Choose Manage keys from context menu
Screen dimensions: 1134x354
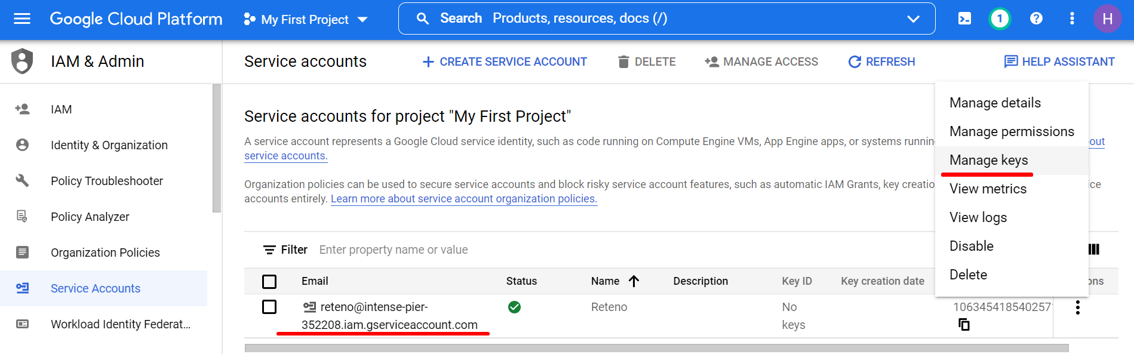point(988,160)
